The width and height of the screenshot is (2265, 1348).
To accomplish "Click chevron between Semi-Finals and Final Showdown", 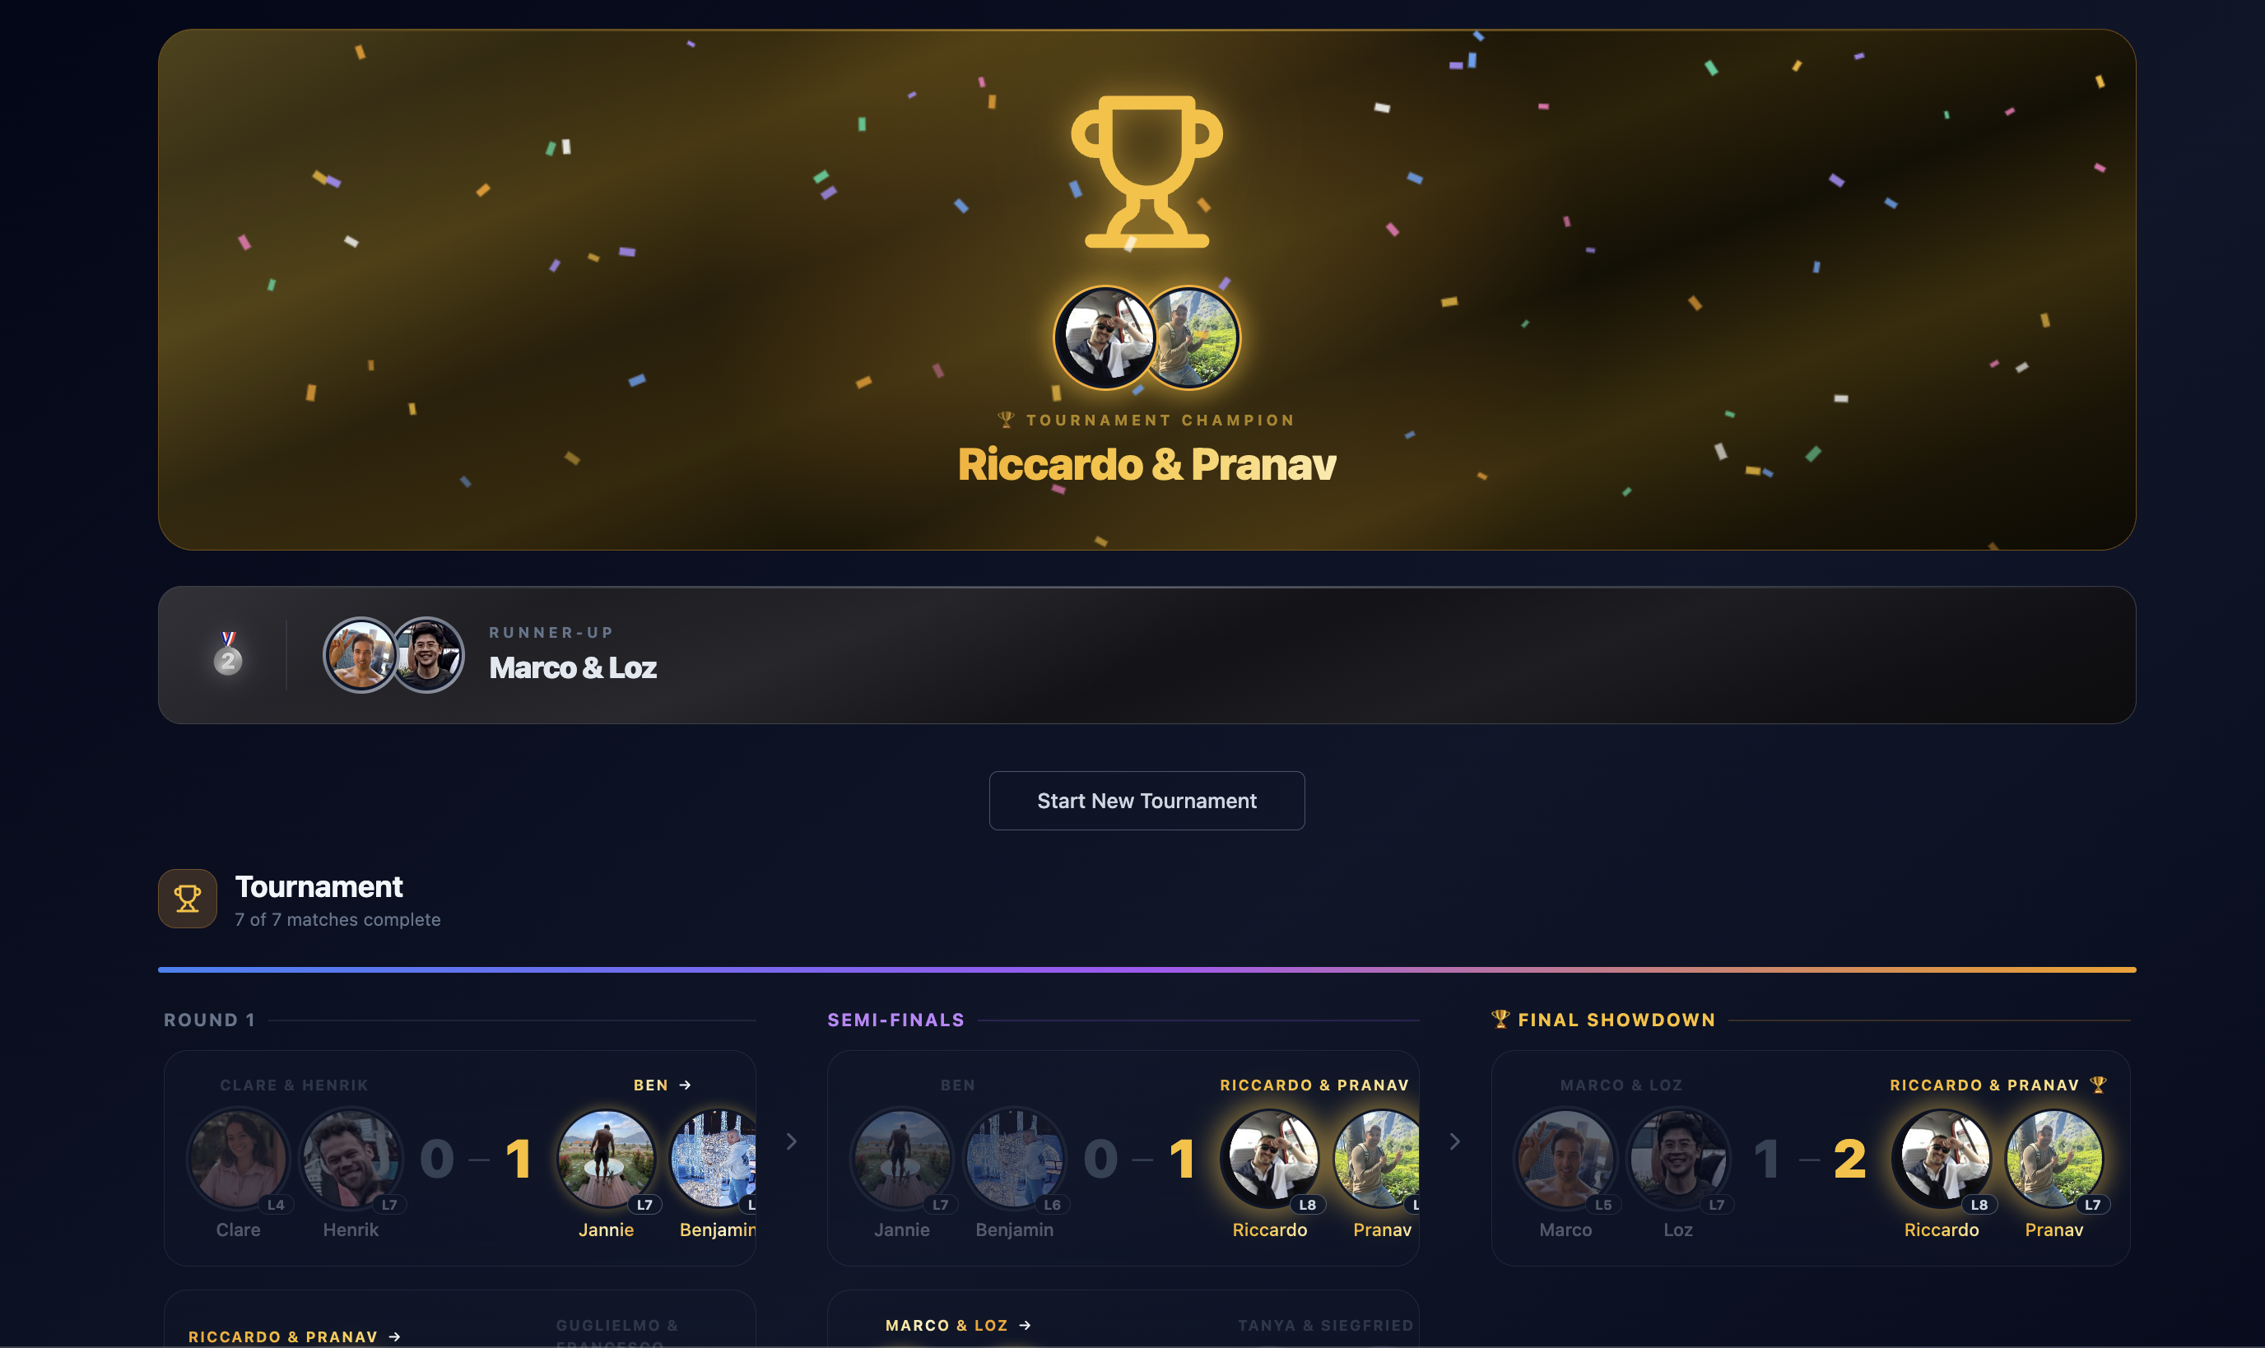I will click(1455, 1141).
